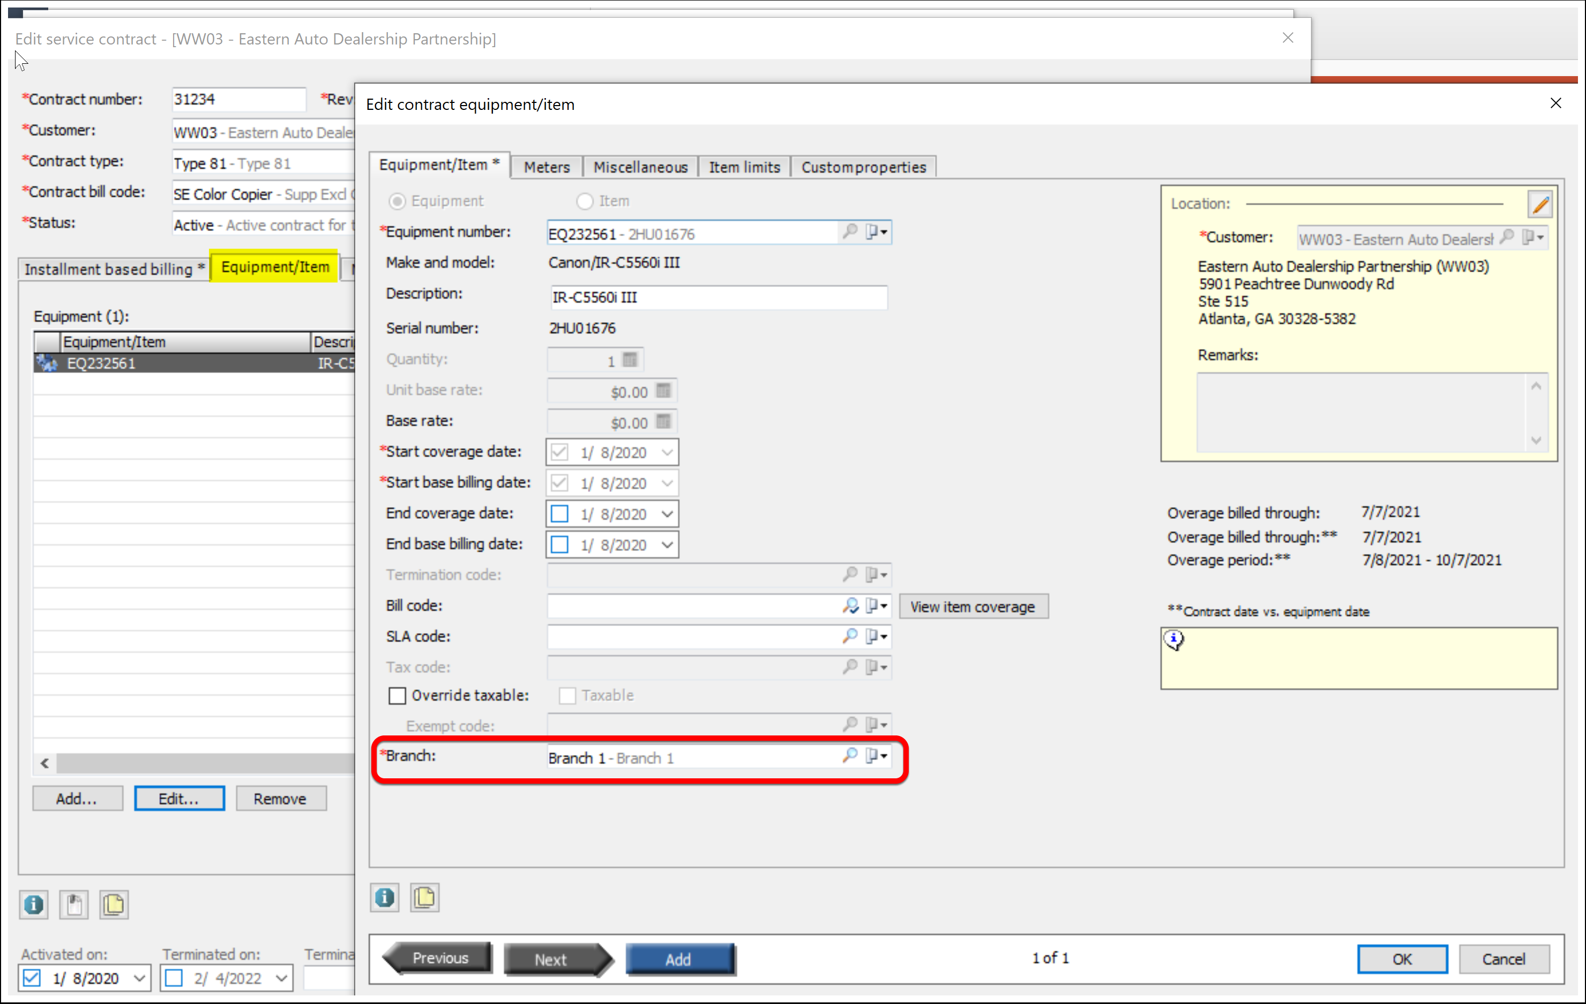Screen dimensions: 1586x1004
Task: Switch to Meters tab
Action: coord(547,167)
